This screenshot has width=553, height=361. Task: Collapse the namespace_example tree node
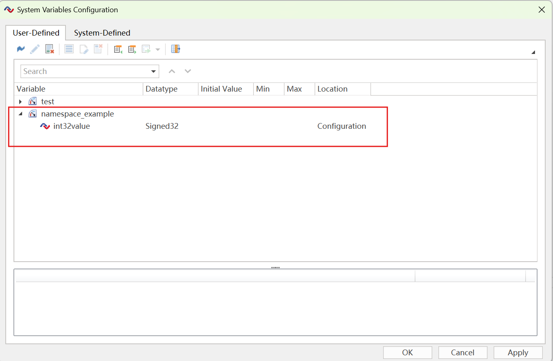tap(20, 114)
